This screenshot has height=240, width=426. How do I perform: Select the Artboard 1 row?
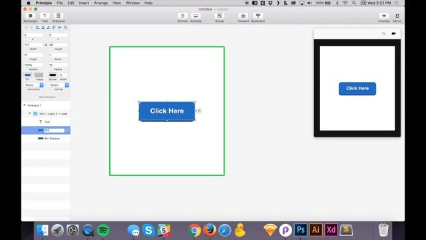[x=46, y=105]
